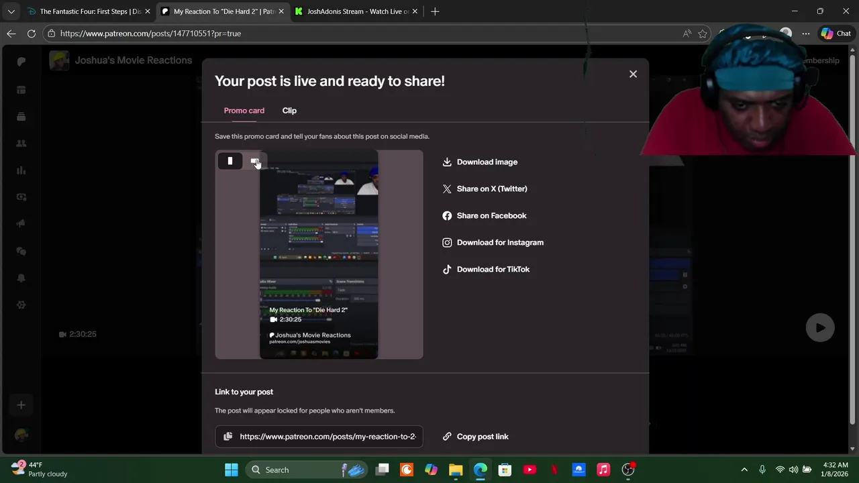Close the Fantastic Four browser tab
Image resolution: width=859 pixels, height=483 pixels.
[x=148, y=11]
